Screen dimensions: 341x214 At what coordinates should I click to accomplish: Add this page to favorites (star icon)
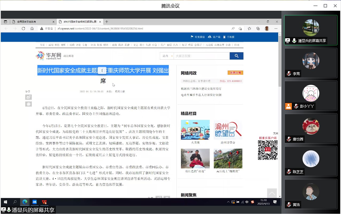(240, 29)
